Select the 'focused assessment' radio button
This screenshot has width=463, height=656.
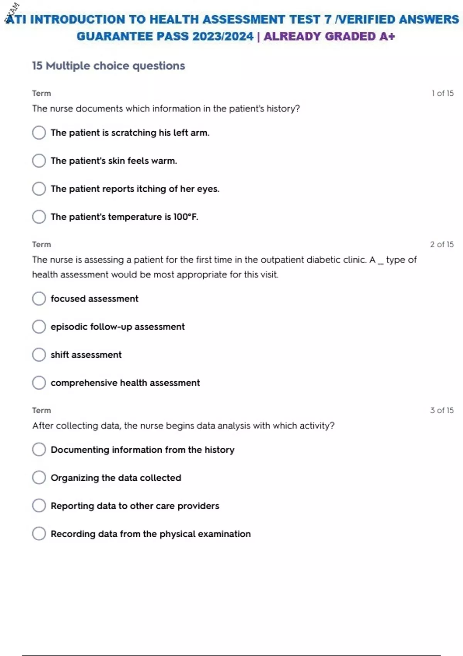pos(39,299)
